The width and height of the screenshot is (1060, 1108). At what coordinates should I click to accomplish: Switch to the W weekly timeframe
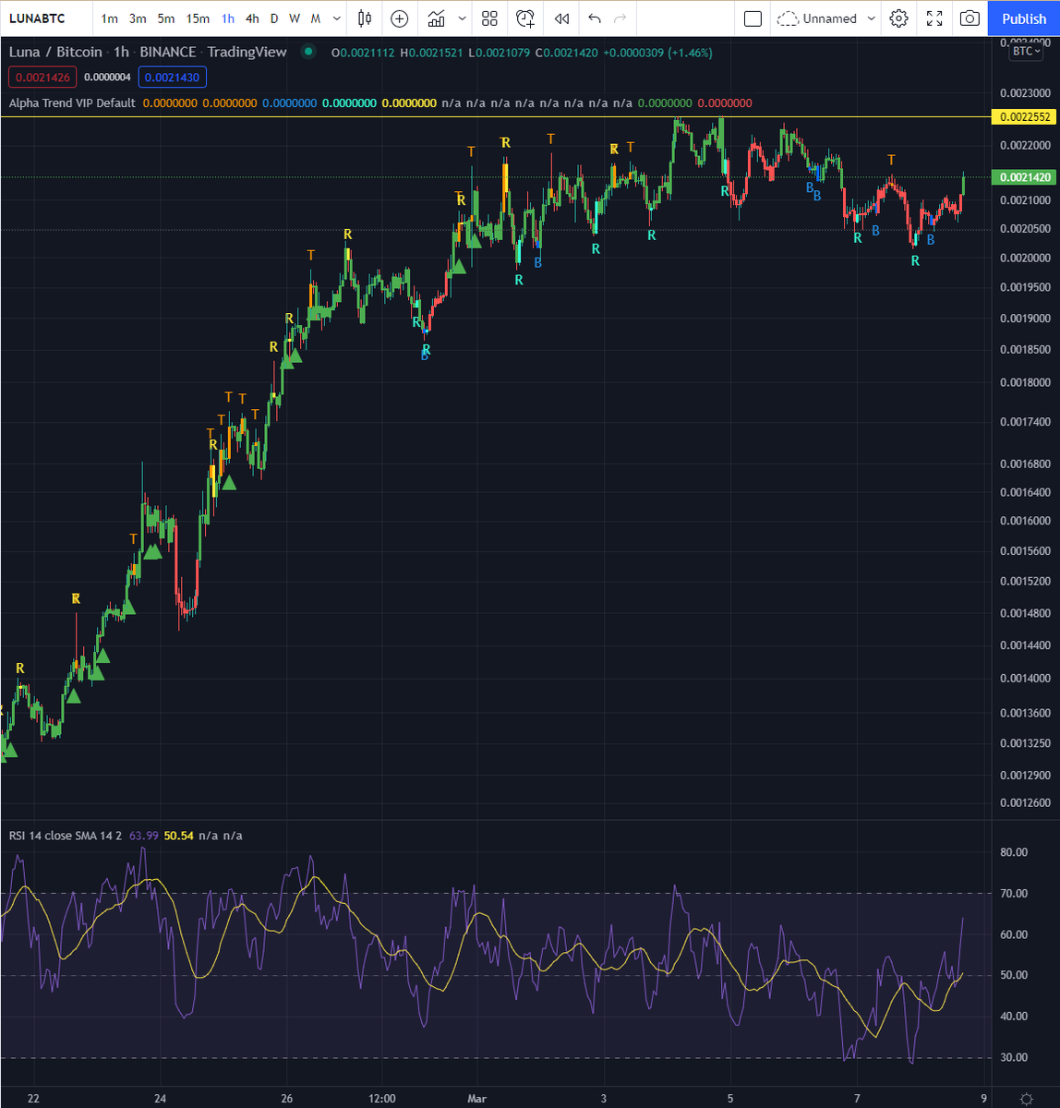pyautogui.click(x=295, y=18)
